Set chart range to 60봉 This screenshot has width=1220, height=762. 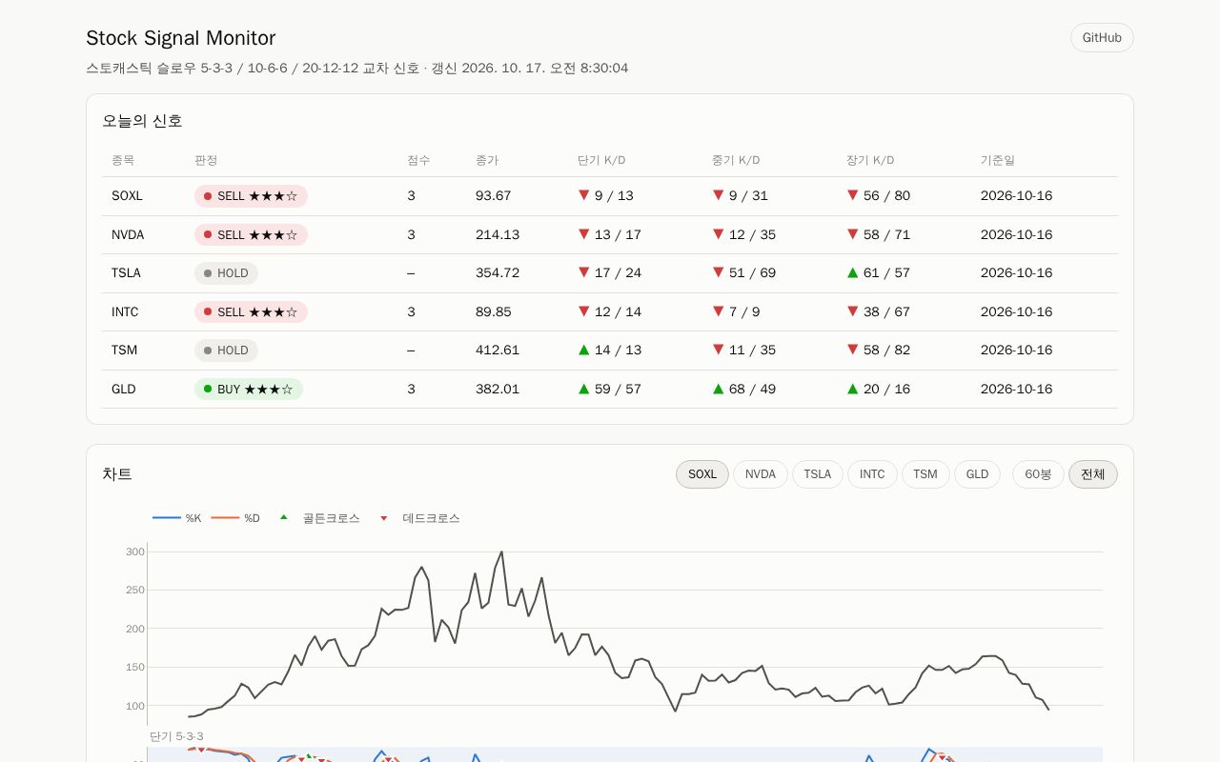point(1038,474)
